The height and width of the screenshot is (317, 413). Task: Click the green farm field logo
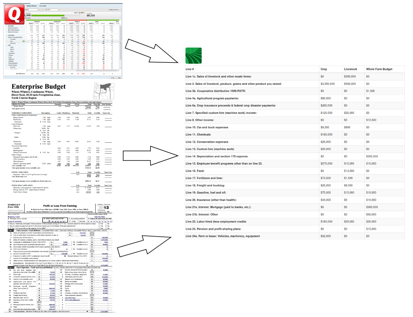click(x=193, y=56)
